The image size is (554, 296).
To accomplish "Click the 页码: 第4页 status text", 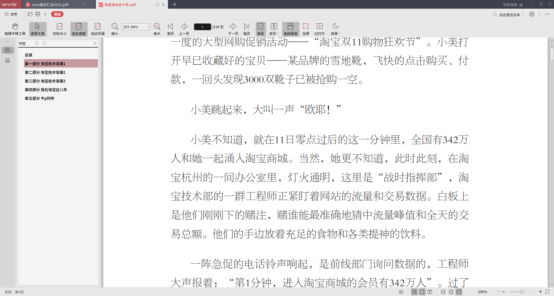I will click(14, 292).
